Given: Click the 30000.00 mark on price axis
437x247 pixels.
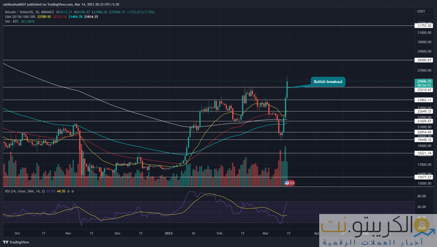Looking at the screenshot, I should point(423,42).
